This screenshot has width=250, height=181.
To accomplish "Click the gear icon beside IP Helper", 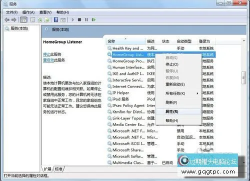I will tap(109, 93).
